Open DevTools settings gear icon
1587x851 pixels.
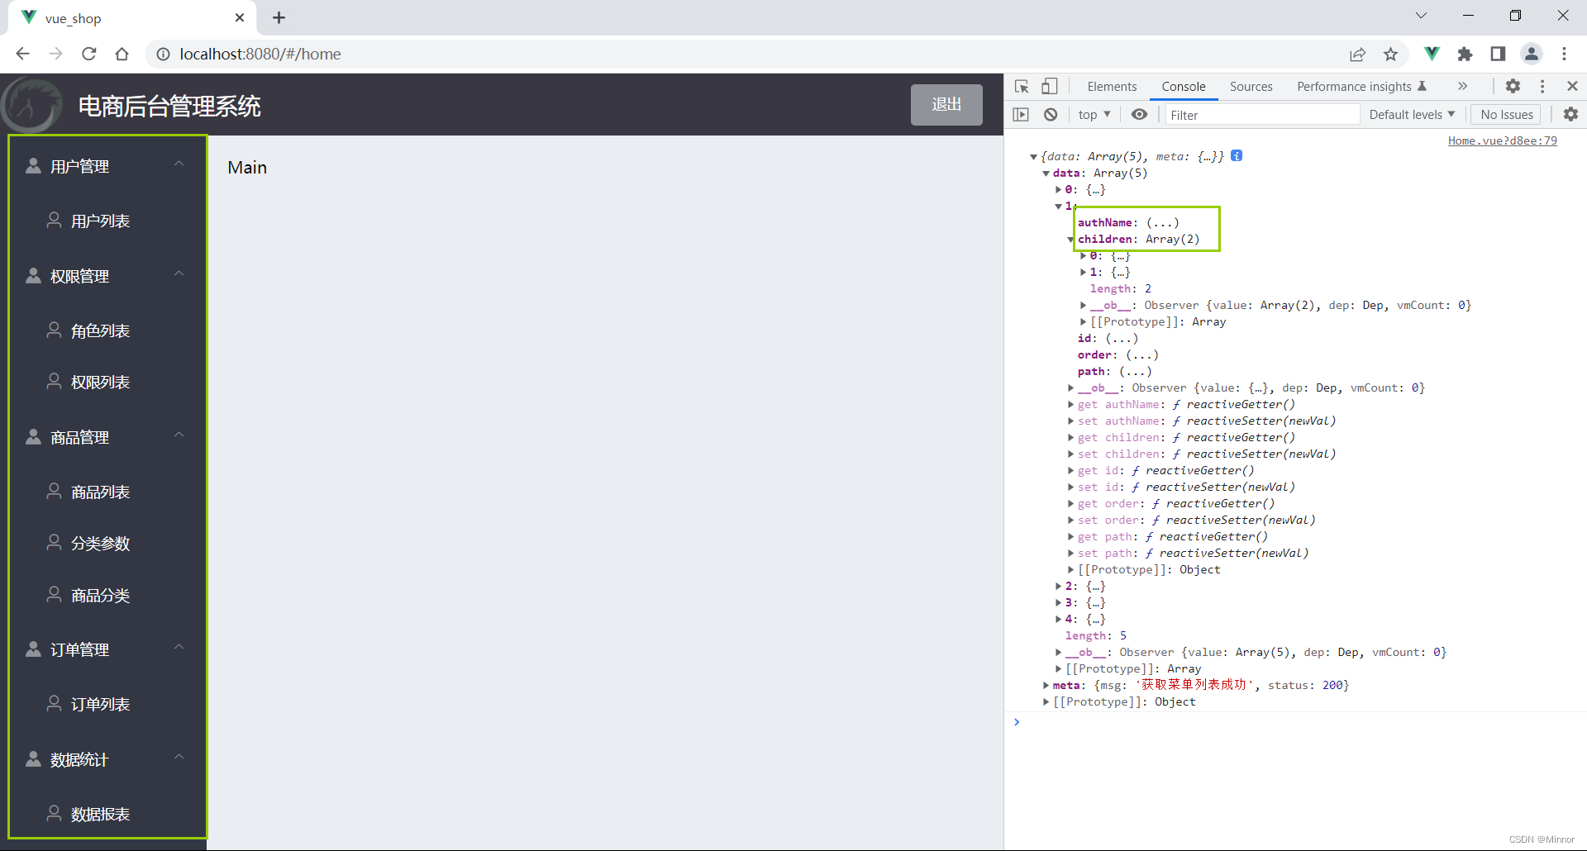pyautogui.click(x=1513, y=86)
